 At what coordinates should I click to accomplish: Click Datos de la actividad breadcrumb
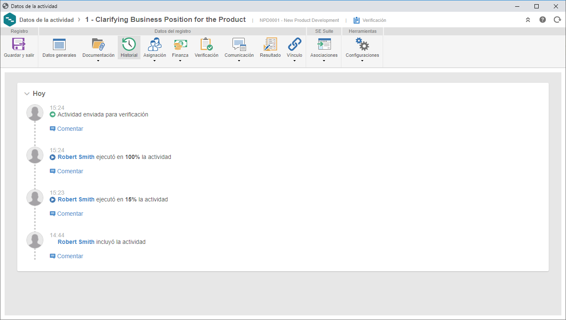[46, 20]
